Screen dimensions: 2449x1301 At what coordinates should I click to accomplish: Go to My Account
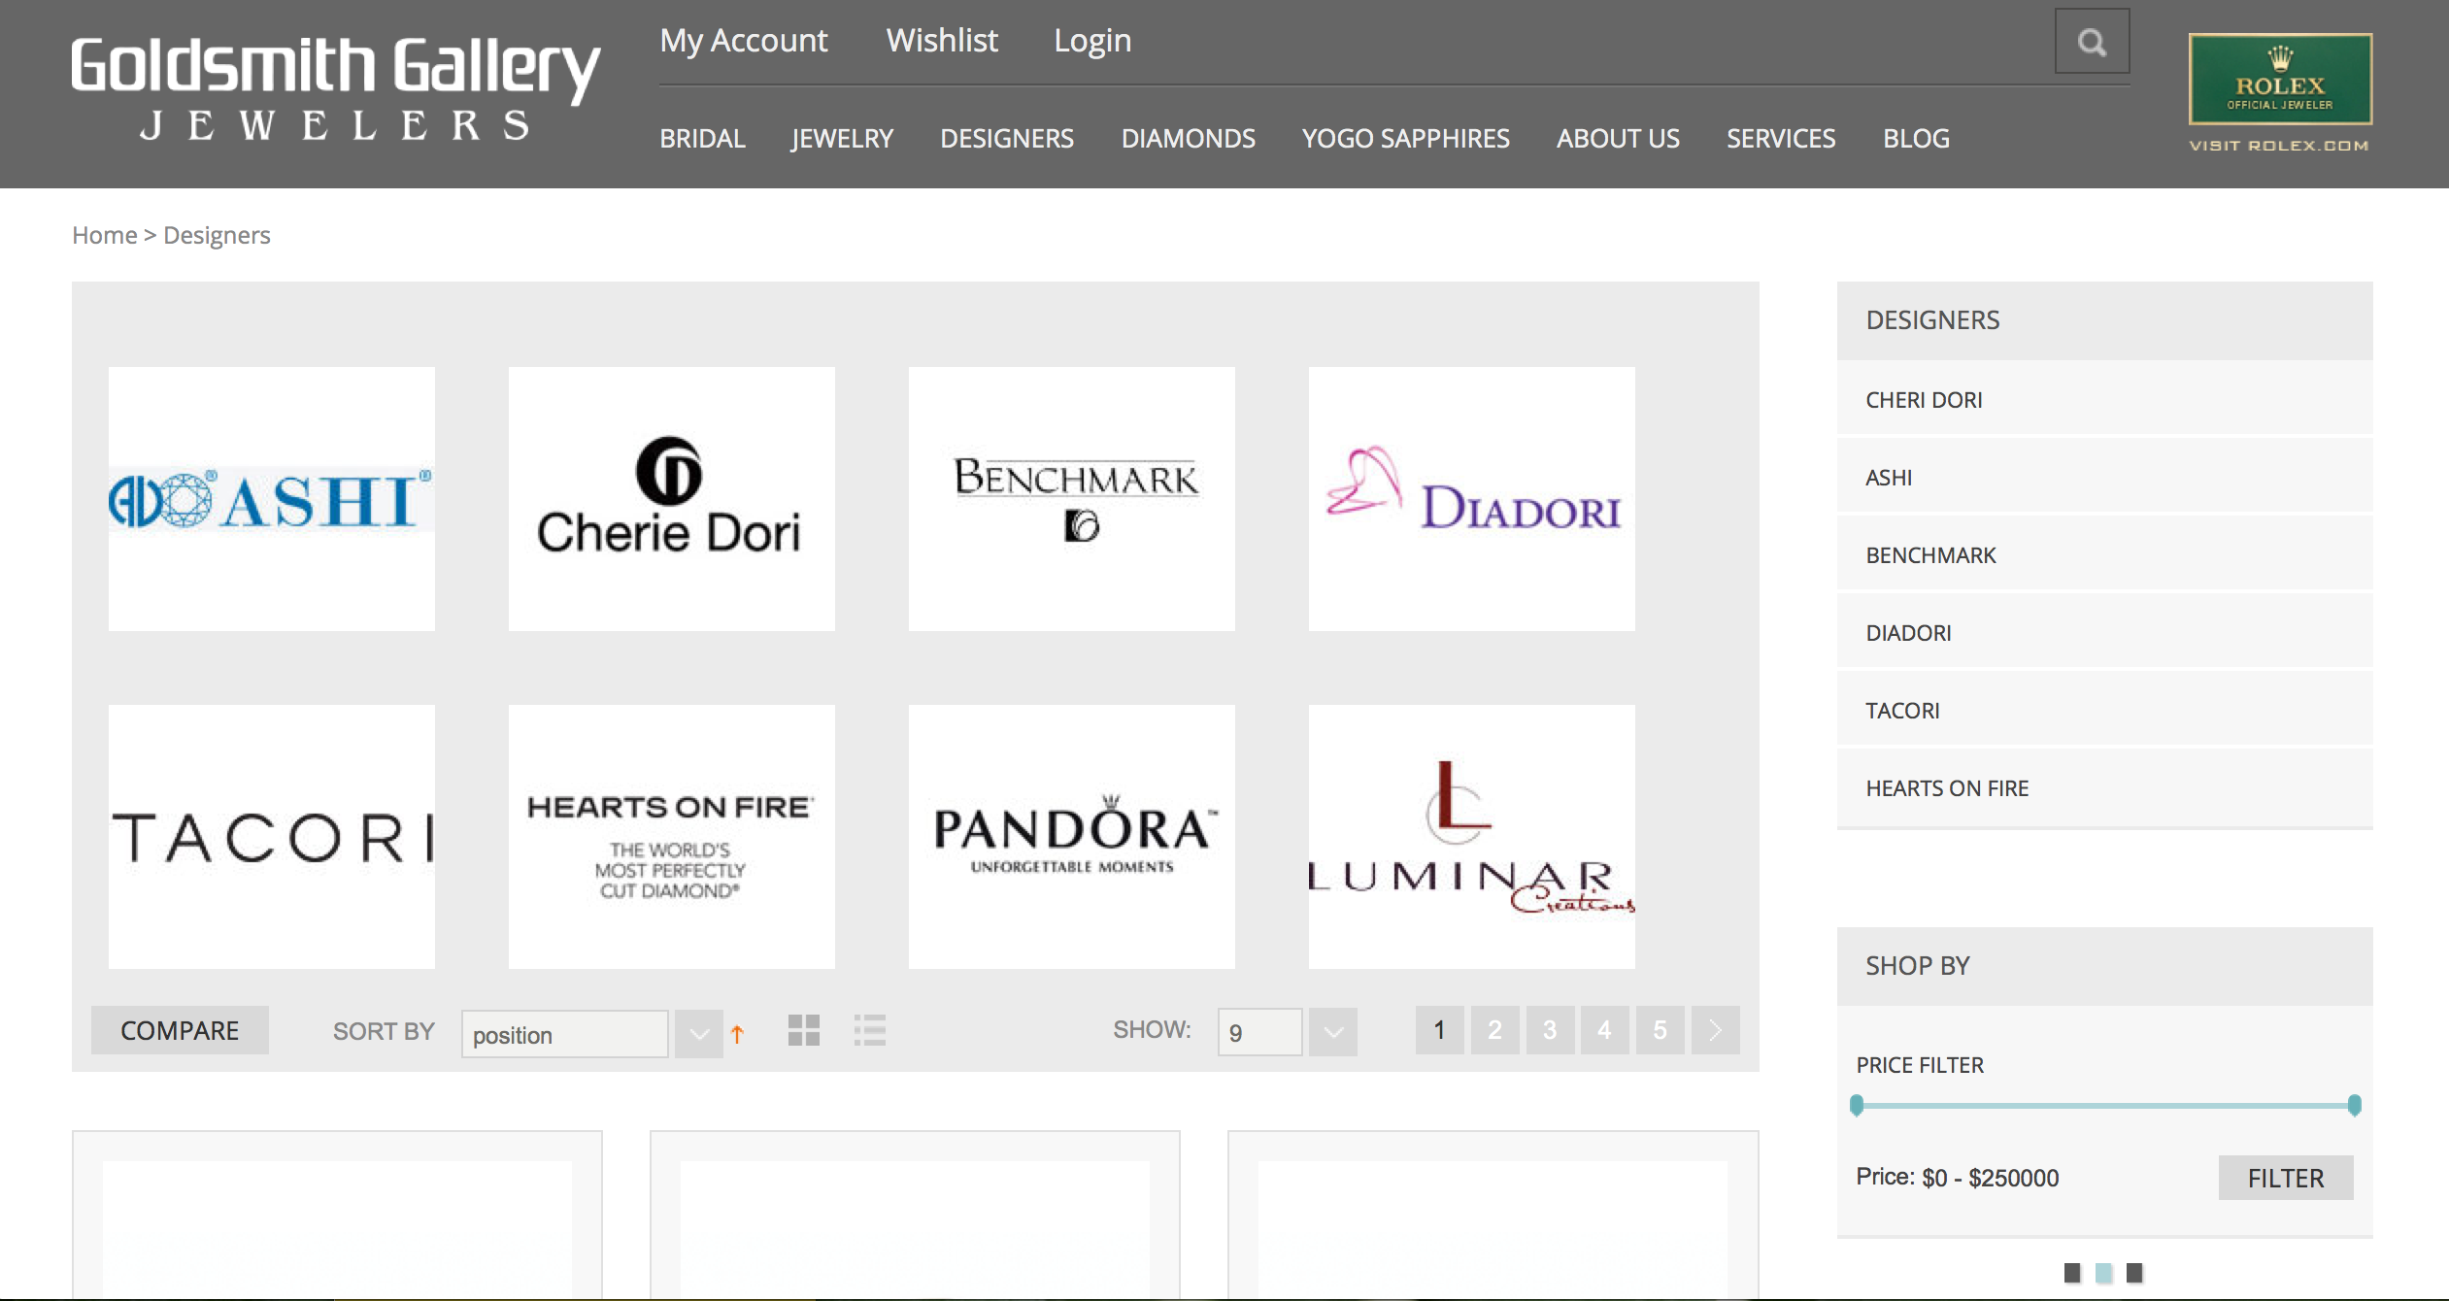point(744,41)
